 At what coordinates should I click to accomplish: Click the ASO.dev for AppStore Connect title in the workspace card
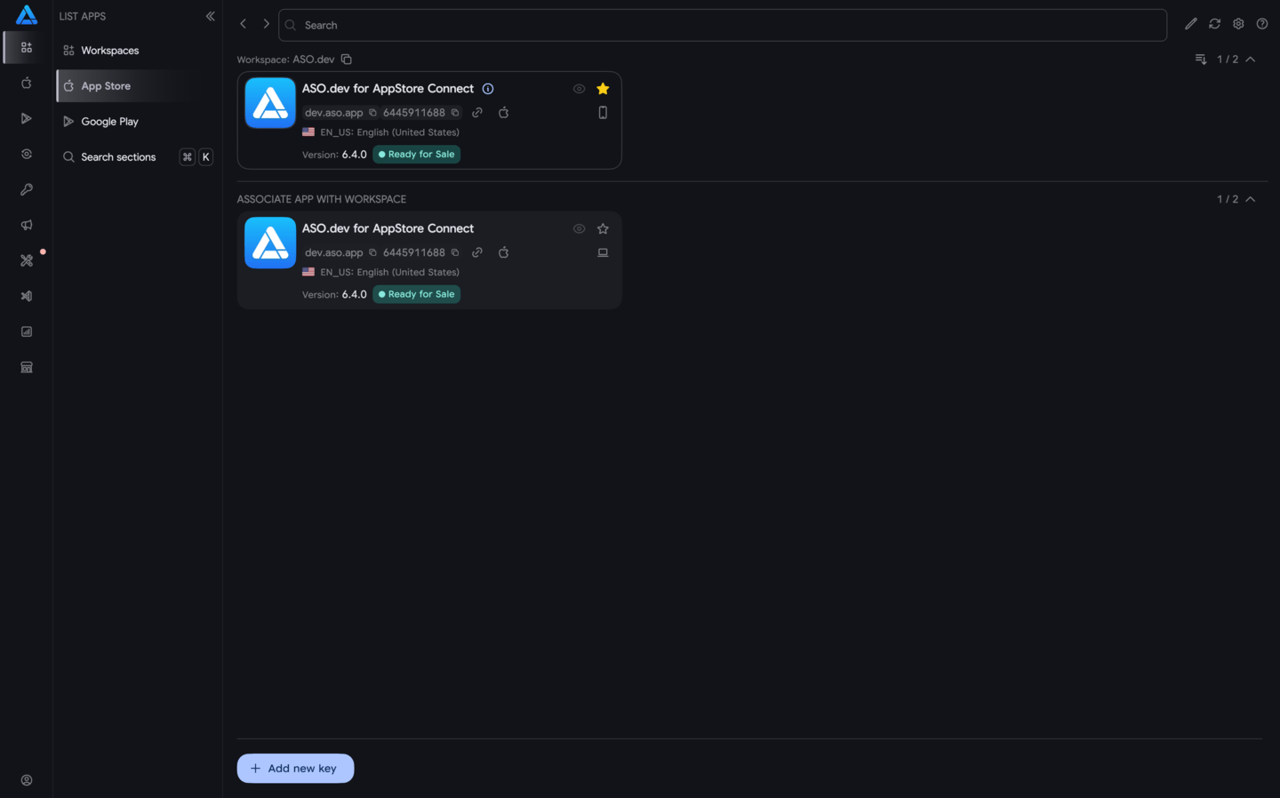388,89
